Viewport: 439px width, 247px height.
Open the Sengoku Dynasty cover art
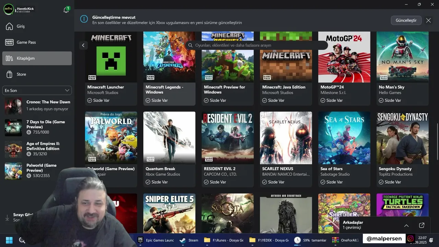point(403,138)
